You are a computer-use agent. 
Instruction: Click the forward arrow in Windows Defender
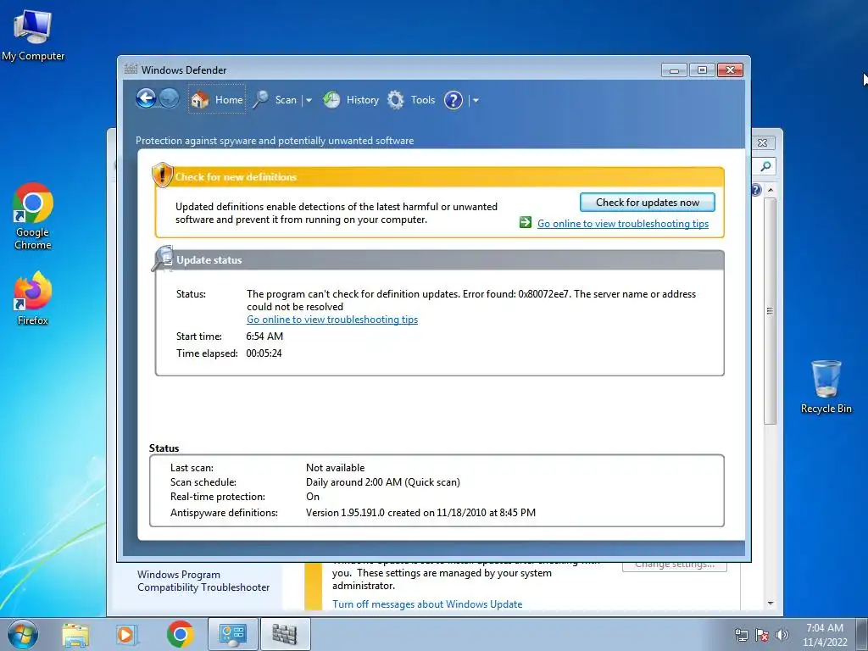(x=169, y=99)
